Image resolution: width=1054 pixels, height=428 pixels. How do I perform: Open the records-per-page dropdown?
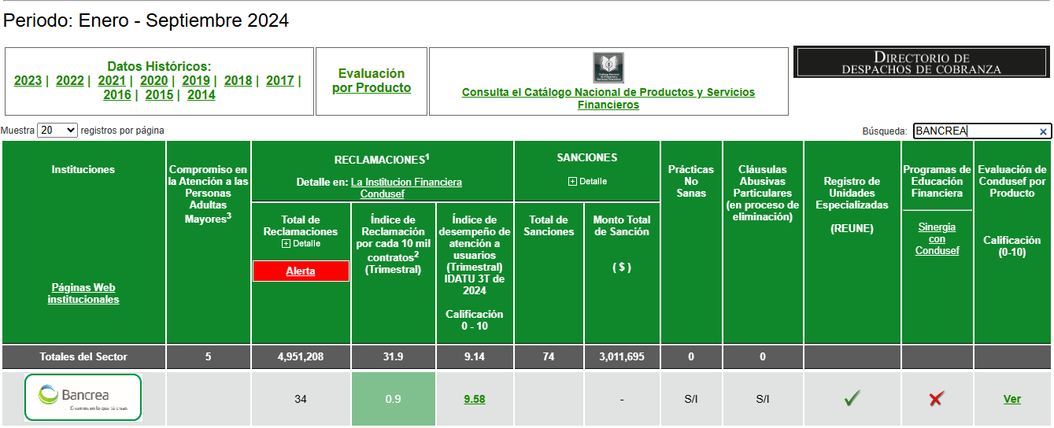click(57, 131)
